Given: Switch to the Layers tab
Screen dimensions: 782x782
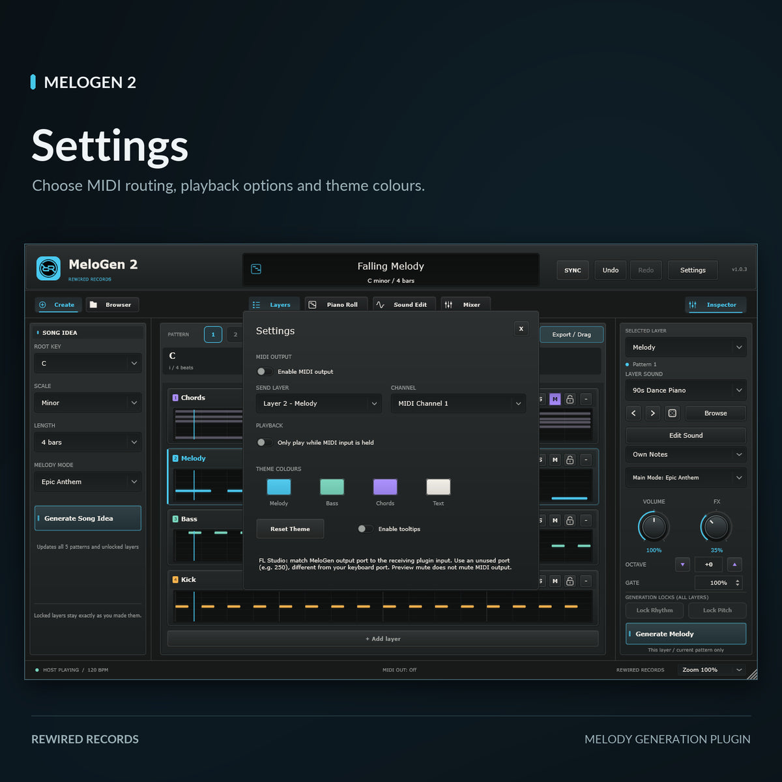Looking at the screenshot, I should (x=274, y=305).
